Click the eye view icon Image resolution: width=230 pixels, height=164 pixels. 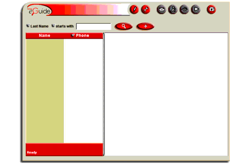point(184,10)
